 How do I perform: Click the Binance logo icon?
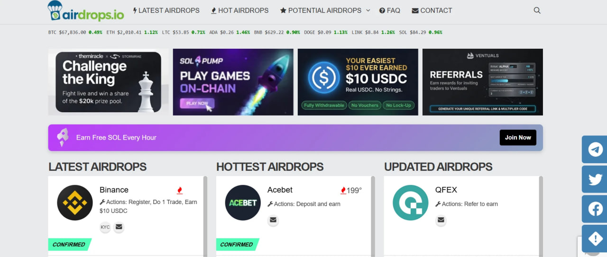[x=74, y=203]
